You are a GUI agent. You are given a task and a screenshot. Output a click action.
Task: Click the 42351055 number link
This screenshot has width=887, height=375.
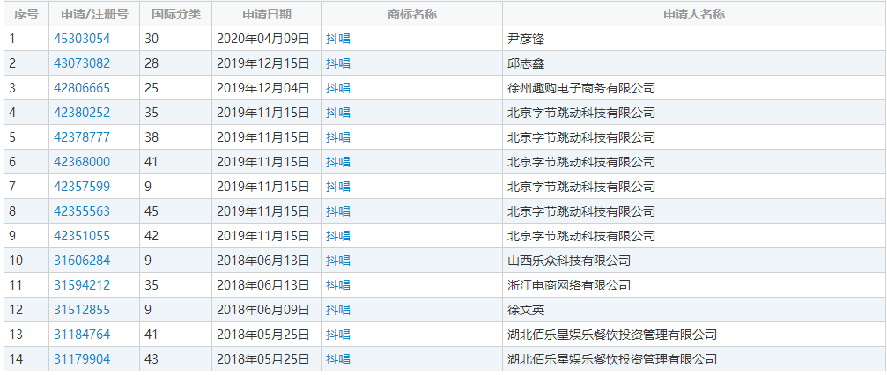pyautogui.click(x=82, y=236)
